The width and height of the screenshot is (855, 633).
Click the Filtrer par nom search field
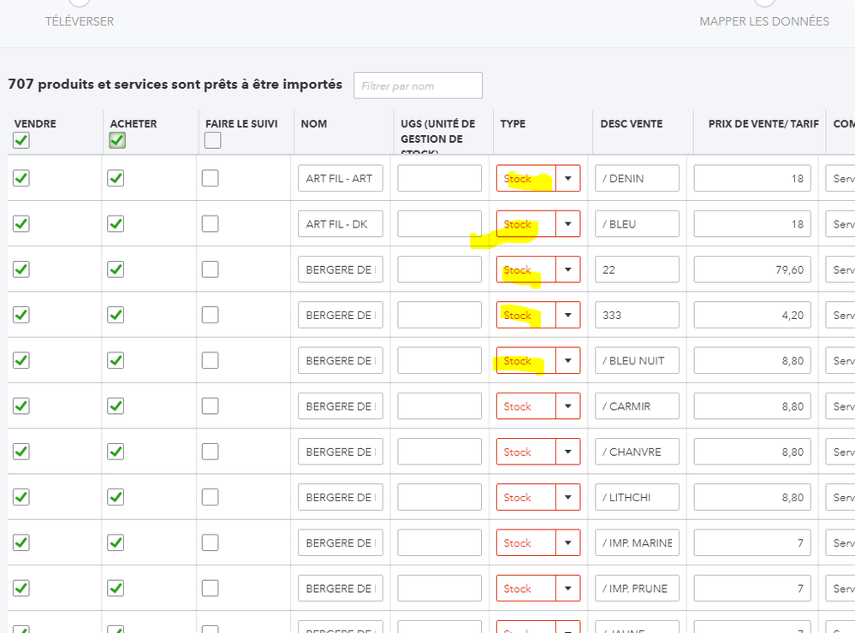[418, 86]
